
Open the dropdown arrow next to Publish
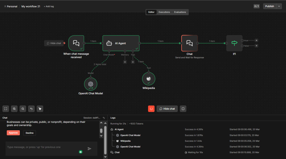tap(279, 6)
